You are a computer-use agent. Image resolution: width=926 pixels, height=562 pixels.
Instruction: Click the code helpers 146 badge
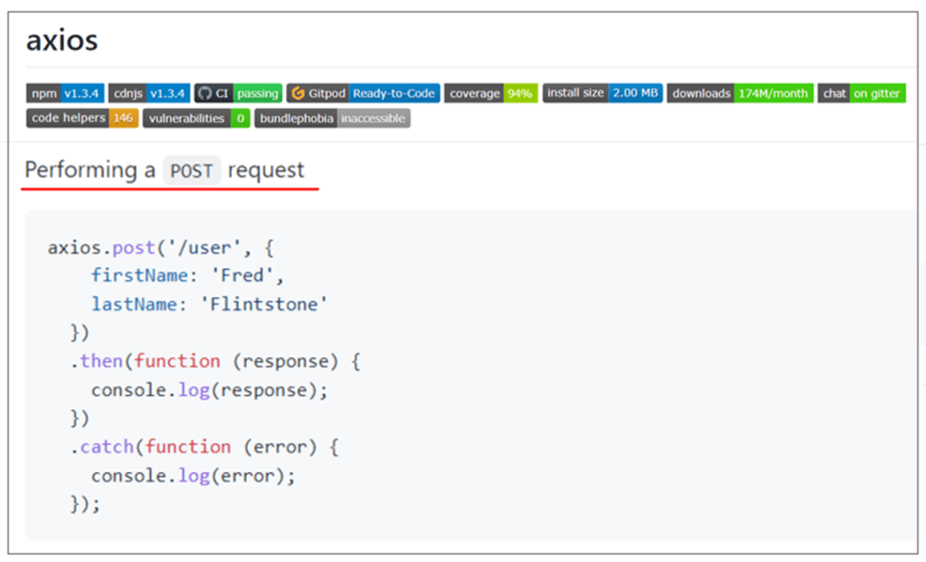pos(83,118)
